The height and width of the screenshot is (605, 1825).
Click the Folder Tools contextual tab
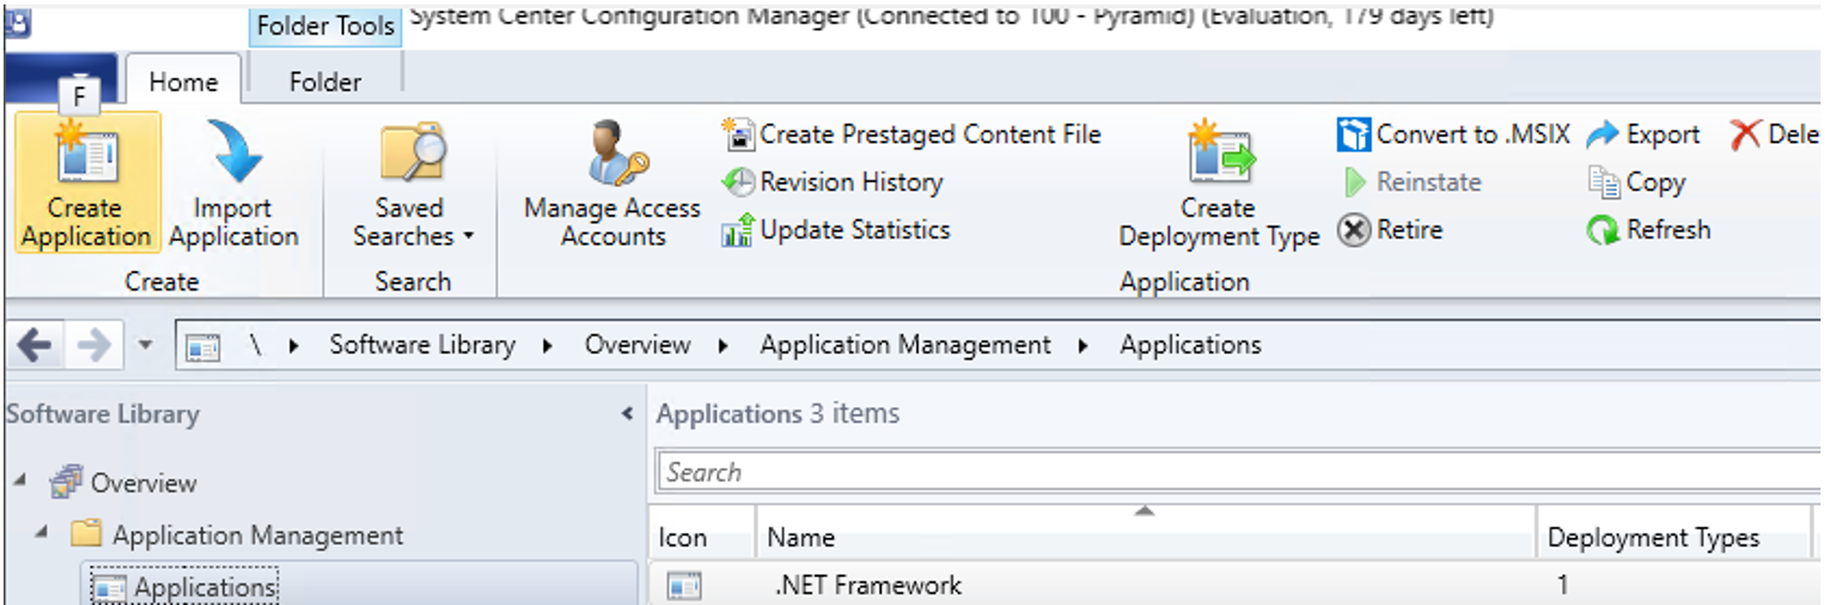(325, 26)
